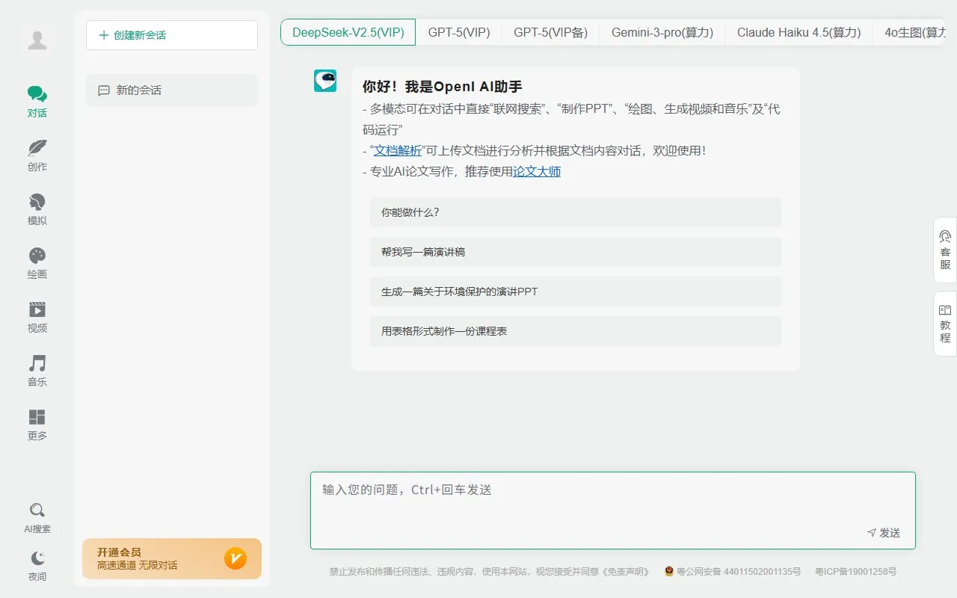The height and width of the screenshot is (598, 957).
Task: Open the 论文大师 paper writing link
Action: pos(537,171)
